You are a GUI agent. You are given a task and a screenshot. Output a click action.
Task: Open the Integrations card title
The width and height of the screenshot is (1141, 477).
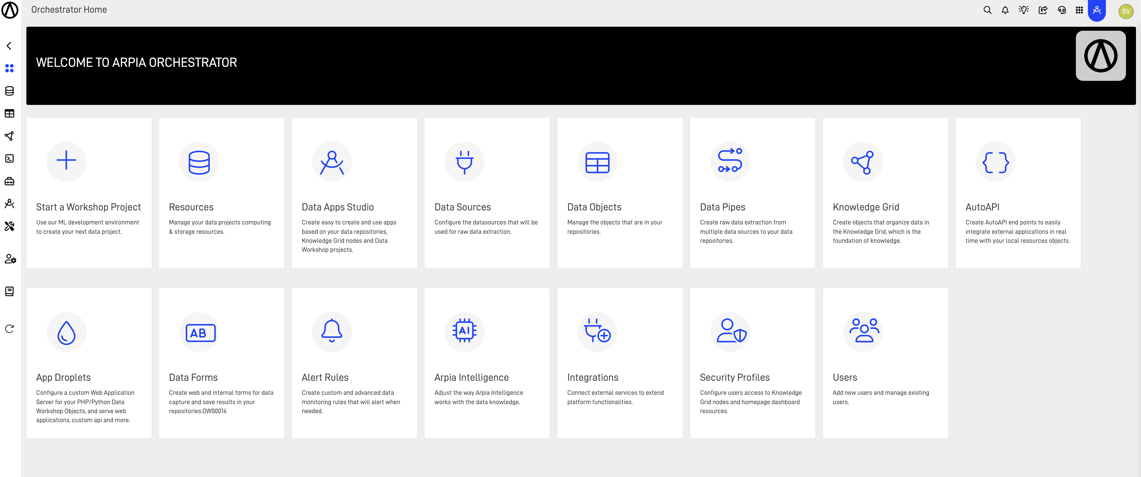click(x=592, y=377)
